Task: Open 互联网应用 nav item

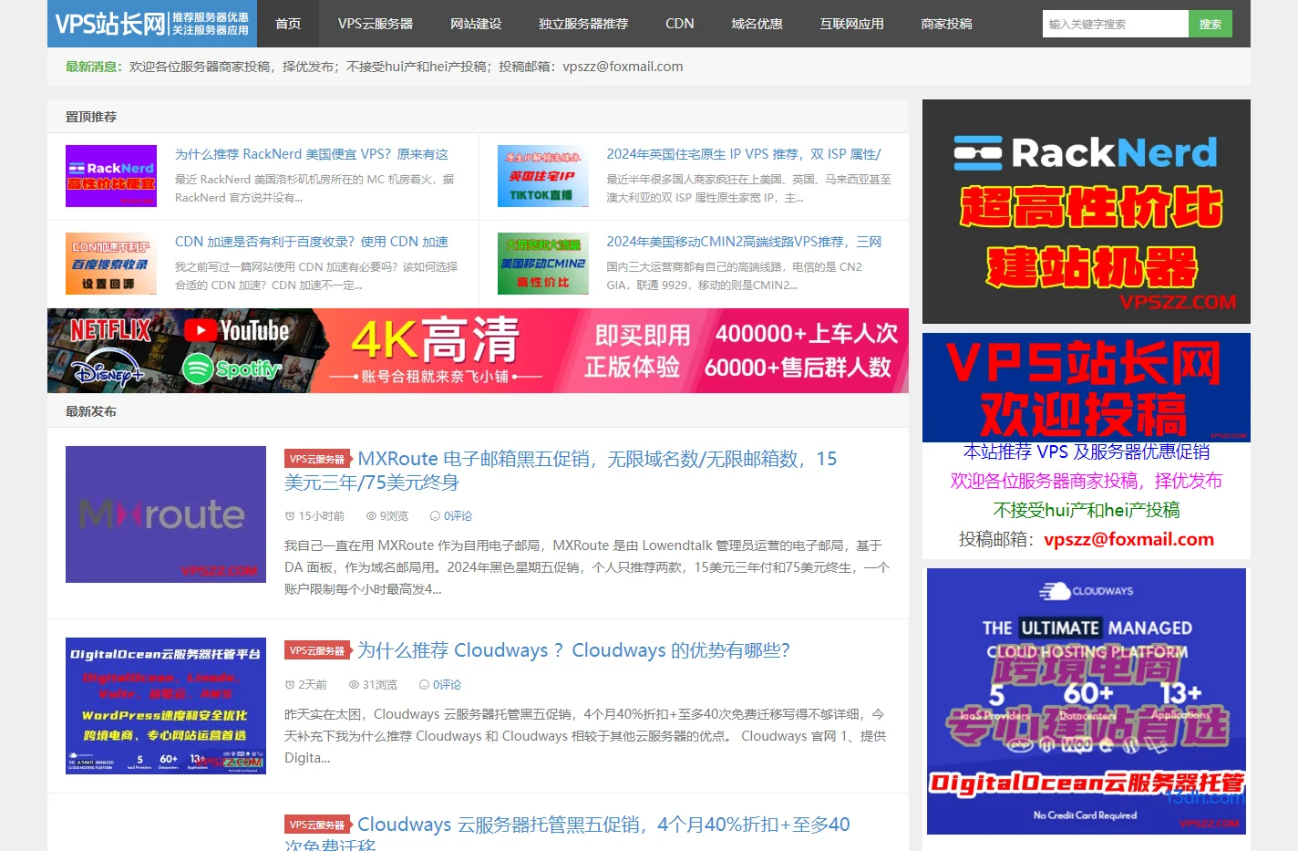Action: click(851, 24)
